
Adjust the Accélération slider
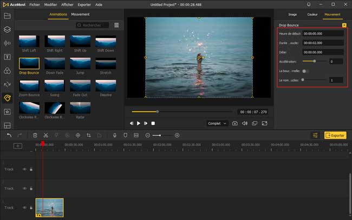tap(314, 61)
